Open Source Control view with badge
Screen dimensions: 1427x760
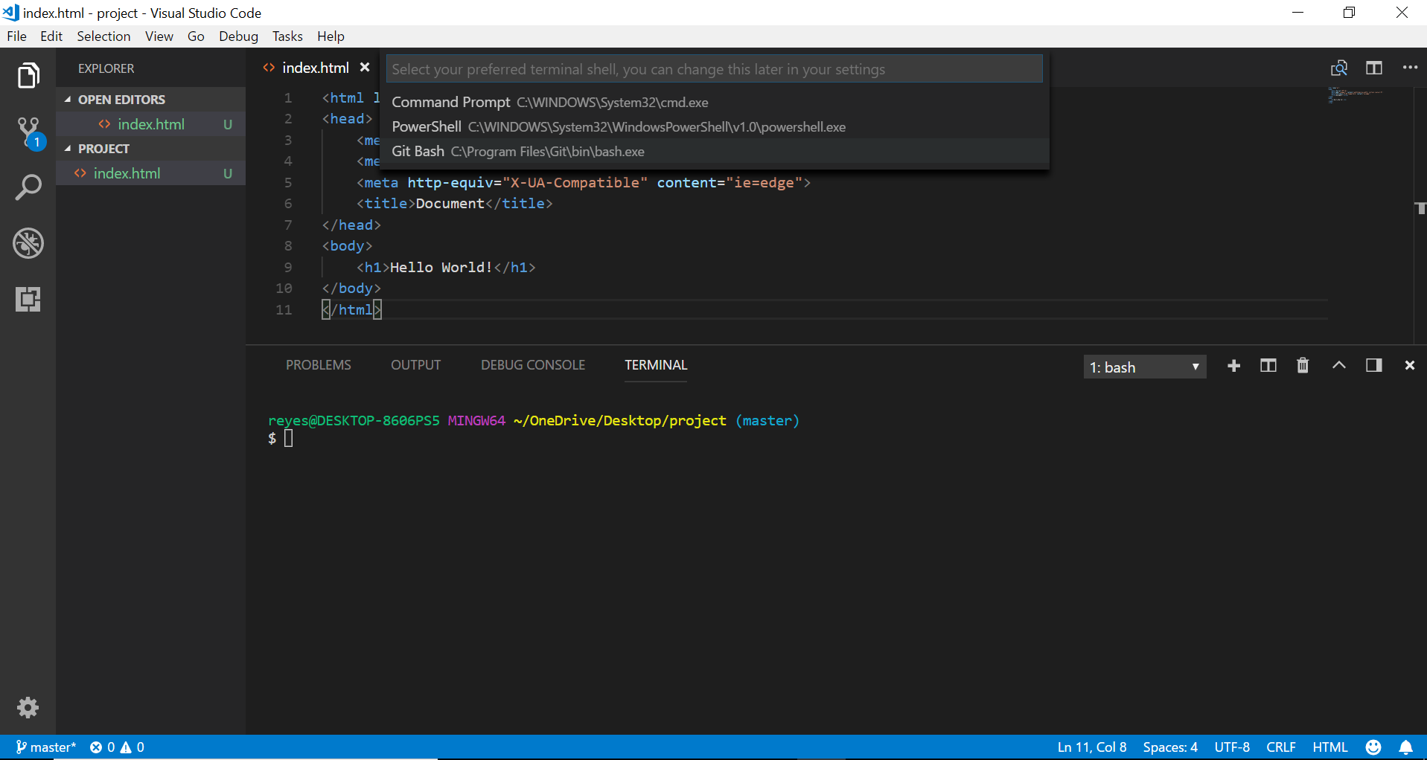click(30, 132)
